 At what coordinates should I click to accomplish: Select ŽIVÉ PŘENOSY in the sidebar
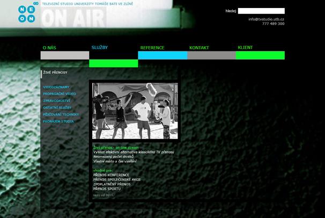[x=56, y=72]
